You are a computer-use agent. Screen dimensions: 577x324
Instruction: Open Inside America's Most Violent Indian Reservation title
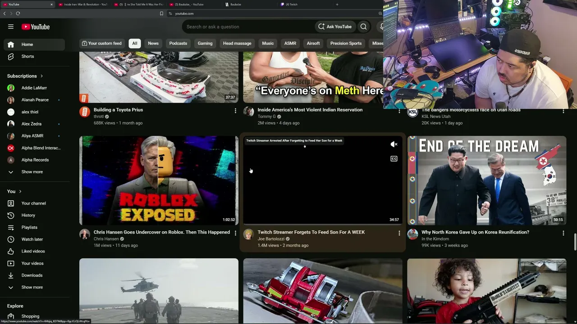310,110
